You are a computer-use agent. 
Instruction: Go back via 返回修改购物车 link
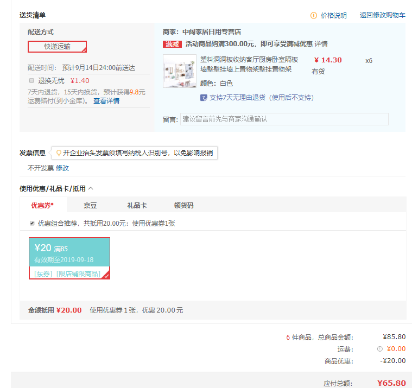pos(382,15)
